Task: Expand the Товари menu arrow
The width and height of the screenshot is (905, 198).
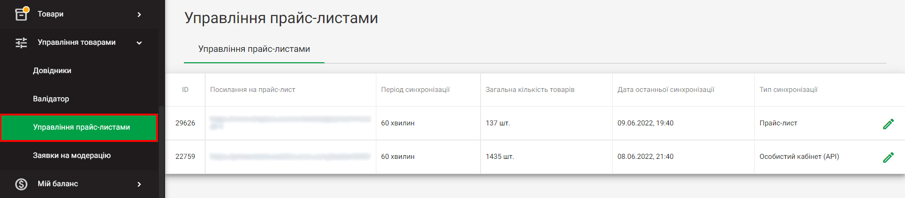Action: [139, 15]
